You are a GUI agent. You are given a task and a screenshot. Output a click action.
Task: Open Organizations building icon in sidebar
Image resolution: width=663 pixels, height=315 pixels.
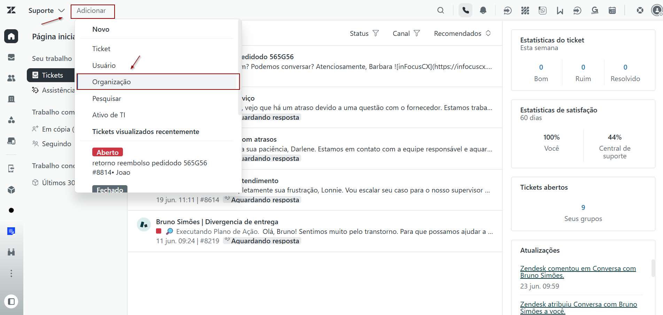click(11, 99)
